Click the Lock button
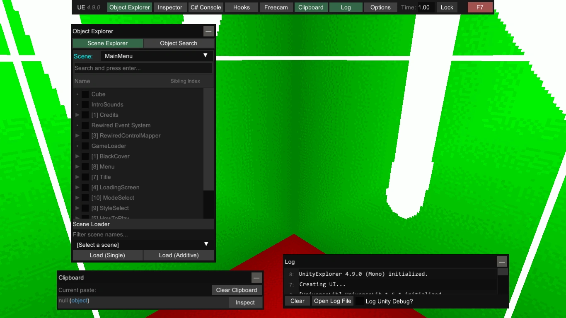Image resolution: width=566 pixels, height=318 pixels. pos(447,7)
